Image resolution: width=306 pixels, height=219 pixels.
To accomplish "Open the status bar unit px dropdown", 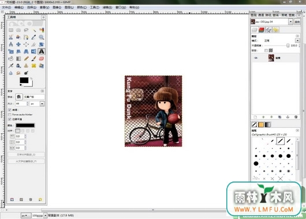I will (x=26, y=216).
